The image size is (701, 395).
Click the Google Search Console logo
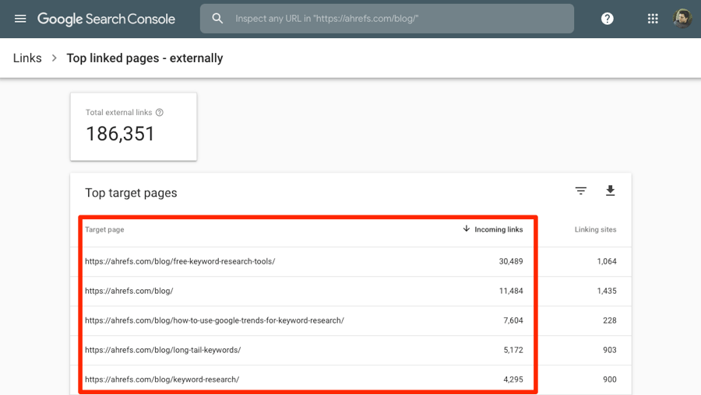106,19
